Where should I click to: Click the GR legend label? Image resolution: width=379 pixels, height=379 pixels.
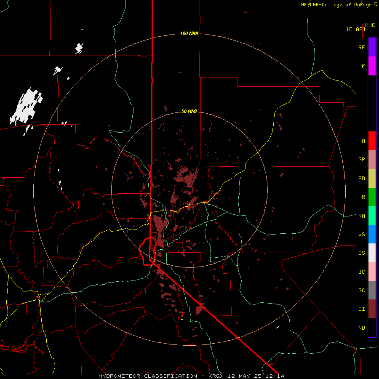[x=361, y=160]
